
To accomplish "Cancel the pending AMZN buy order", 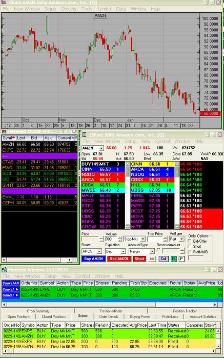I will (11, 295).
